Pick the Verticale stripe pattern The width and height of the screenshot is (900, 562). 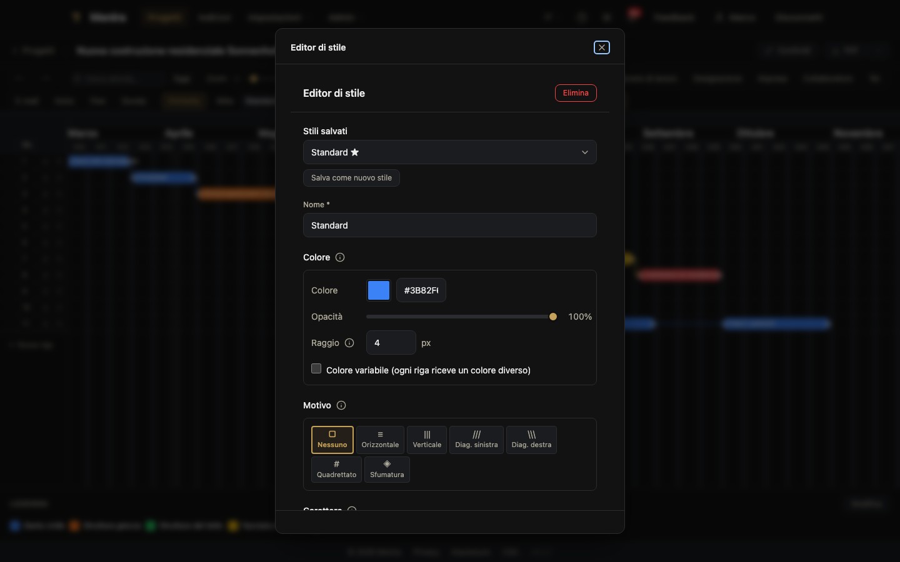click(427, 440)
